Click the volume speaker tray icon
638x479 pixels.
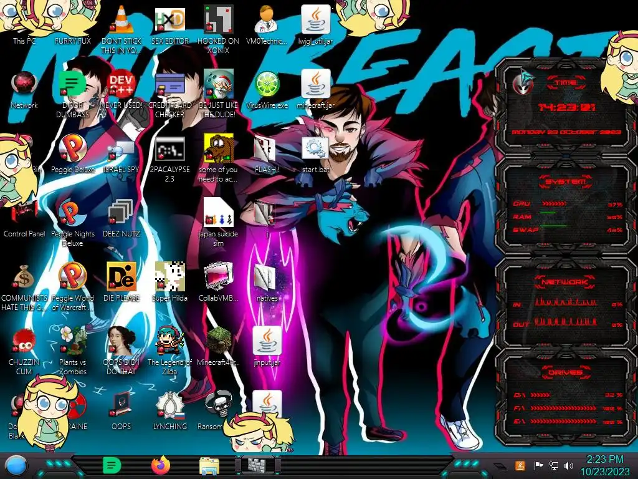pyautogui.click(x=569, y=465)
